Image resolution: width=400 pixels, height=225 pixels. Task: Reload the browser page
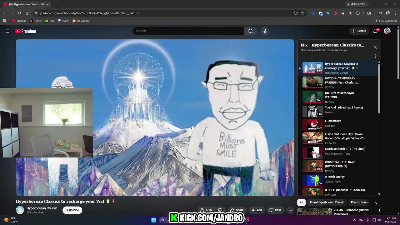click(19, 13)
